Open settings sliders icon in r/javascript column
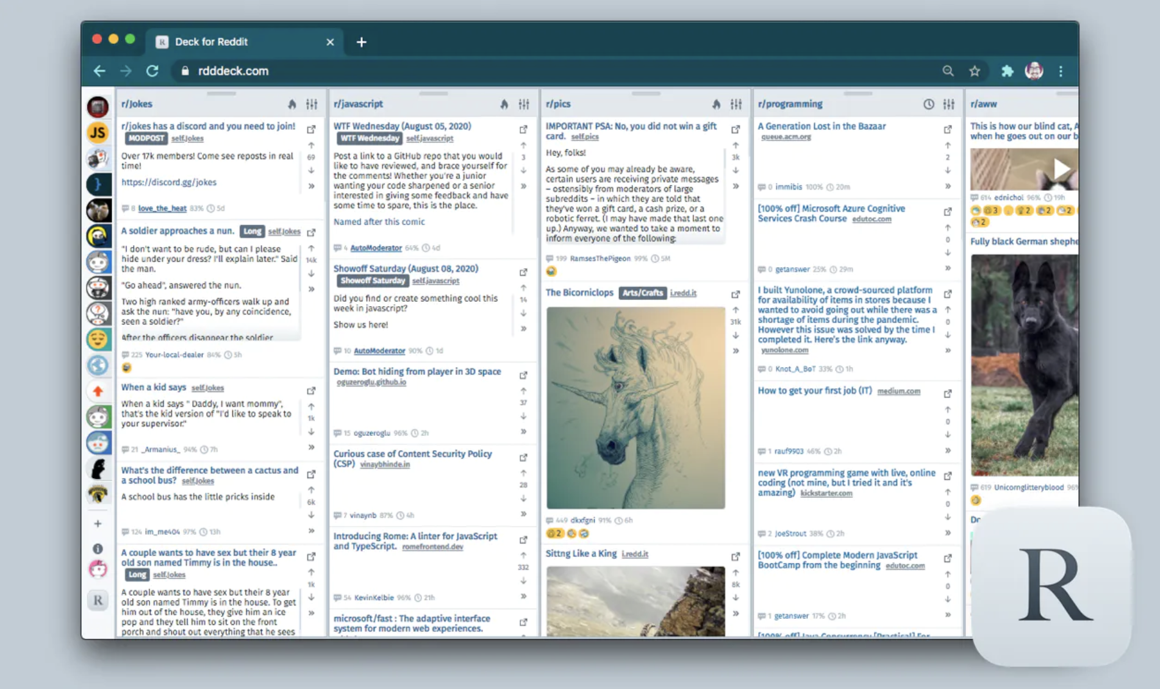 (x=524, y=104)
